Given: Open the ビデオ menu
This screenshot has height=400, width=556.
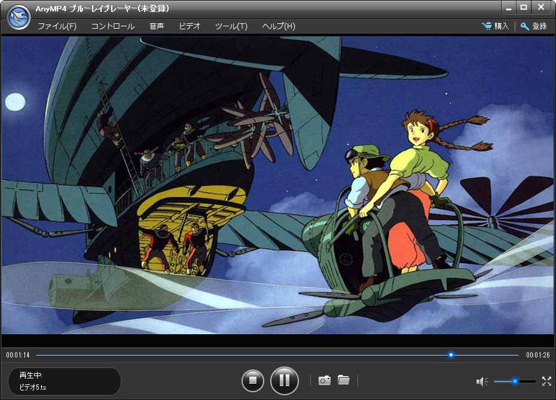Looking at the screenshot, I should point(190,26).
